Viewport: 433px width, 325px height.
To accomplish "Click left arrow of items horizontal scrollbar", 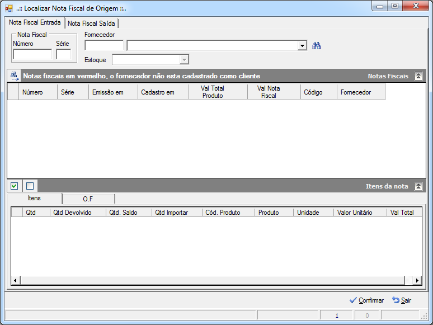I will [15, 281].
